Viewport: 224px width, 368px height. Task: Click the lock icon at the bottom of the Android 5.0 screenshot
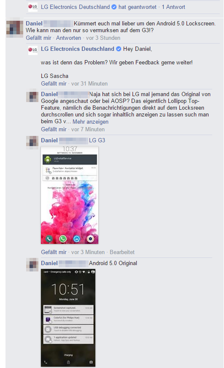coord(68,362)
